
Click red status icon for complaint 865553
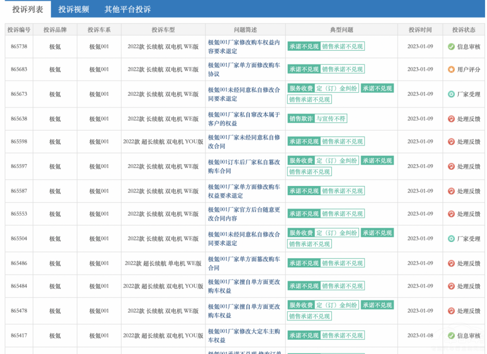[x=451, y=214]
